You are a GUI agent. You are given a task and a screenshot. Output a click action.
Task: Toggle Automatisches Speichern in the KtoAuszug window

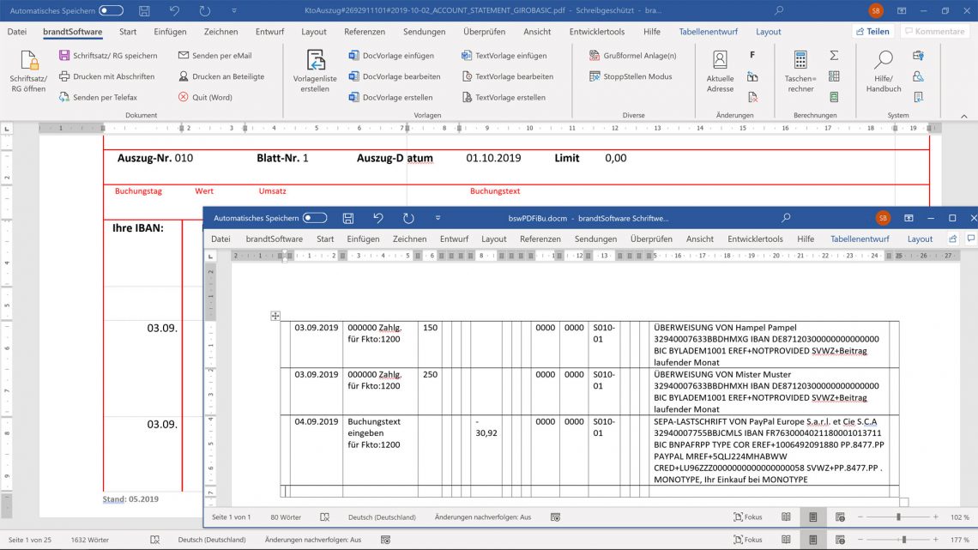coord(111,10)
